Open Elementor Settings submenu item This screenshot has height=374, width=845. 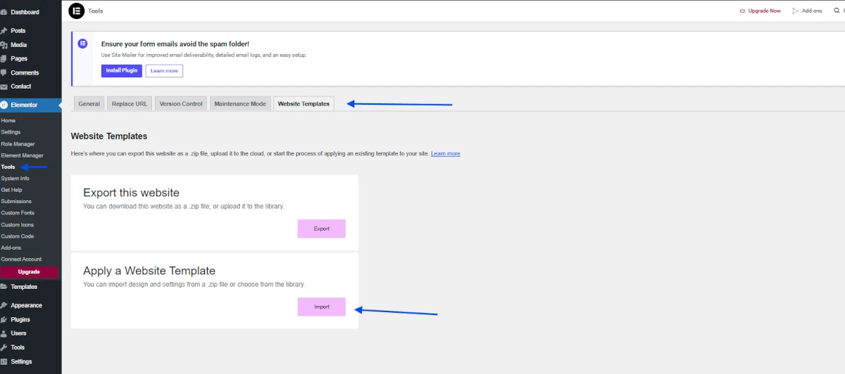[x=11, y=132]
